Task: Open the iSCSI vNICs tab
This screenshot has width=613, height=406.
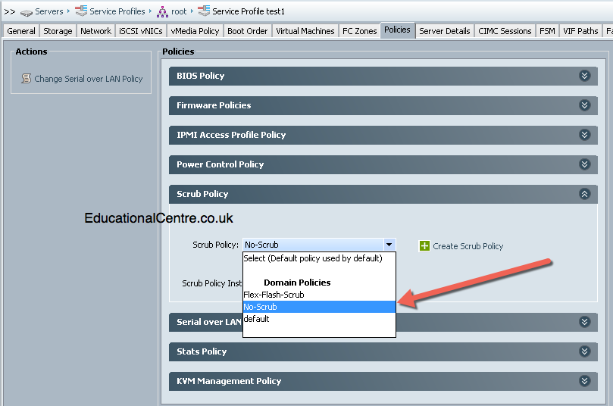Action: pyautogui.click(x=141, y=31)
